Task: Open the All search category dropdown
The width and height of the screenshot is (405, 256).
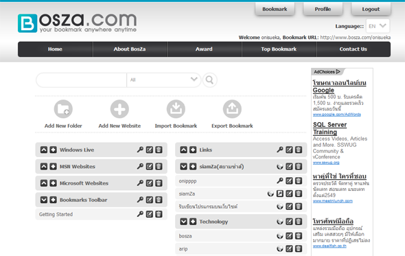Action: point(164,80)
